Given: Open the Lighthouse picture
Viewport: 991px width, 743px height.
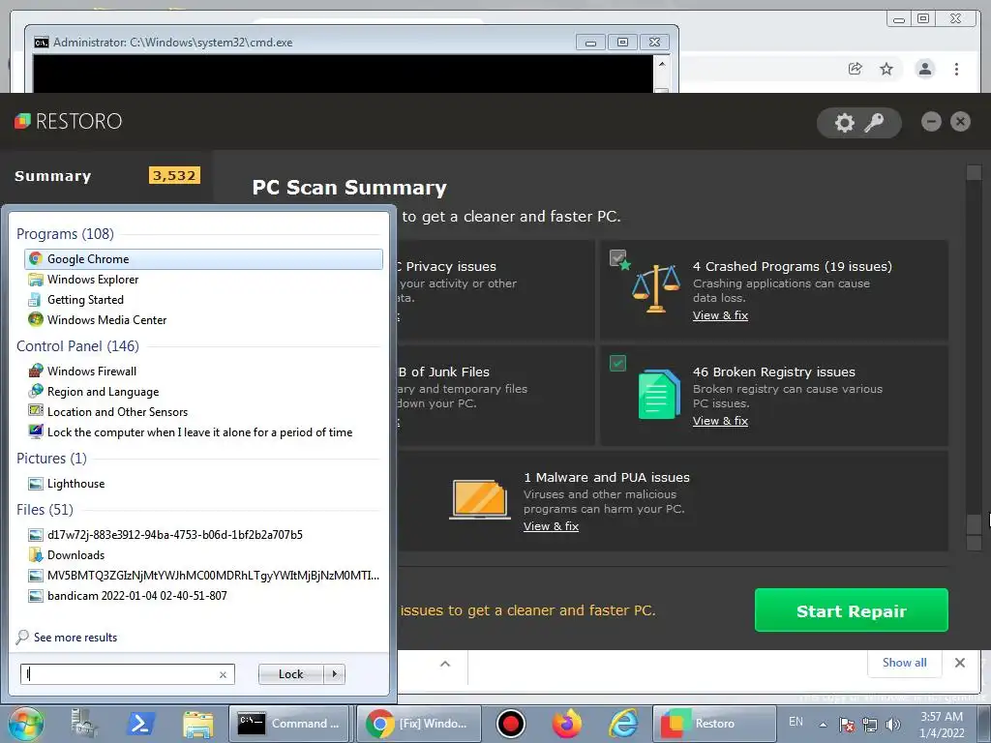Looking at the screenshot, I should tap(203, 484).
